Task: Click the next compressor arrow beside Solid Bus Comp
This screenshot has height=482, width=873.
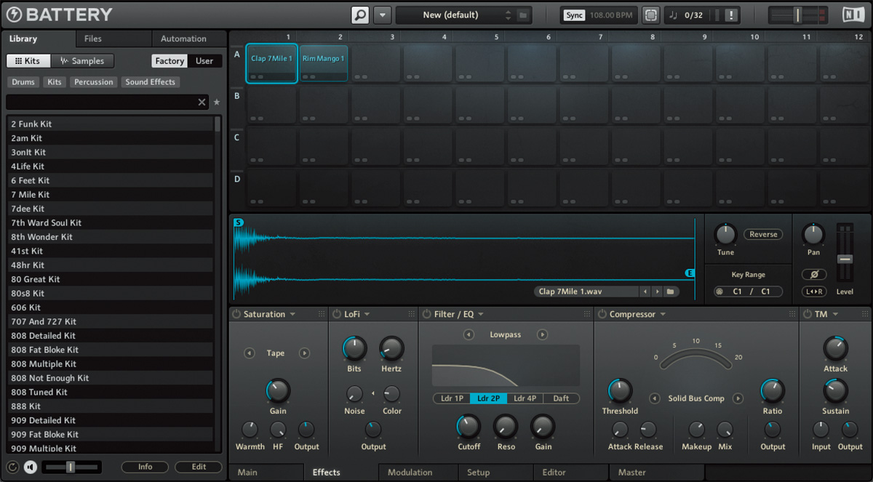Action: click(738, 398)
